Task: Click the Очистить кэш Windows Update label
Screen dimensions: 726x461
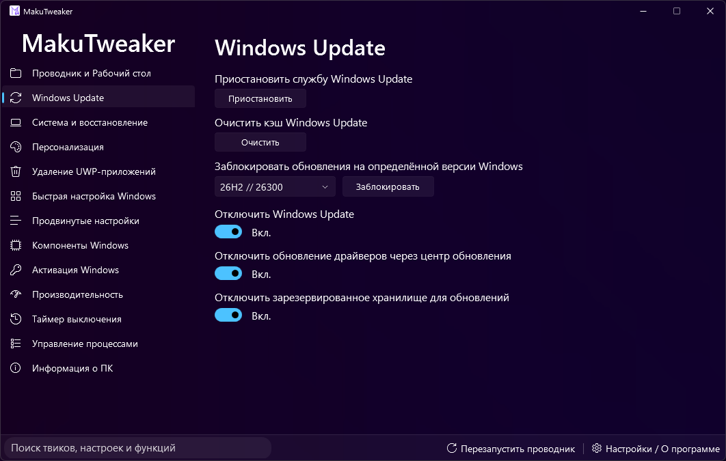Action: pyautogui.click(x=291, y=122)
